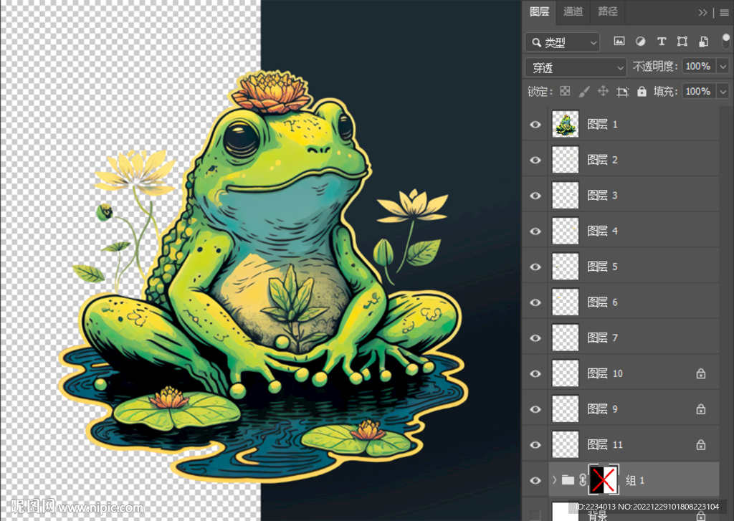The image size is (734, 521).
Task: Filter layers by adjustment layer type
Action: pos(640,42)
